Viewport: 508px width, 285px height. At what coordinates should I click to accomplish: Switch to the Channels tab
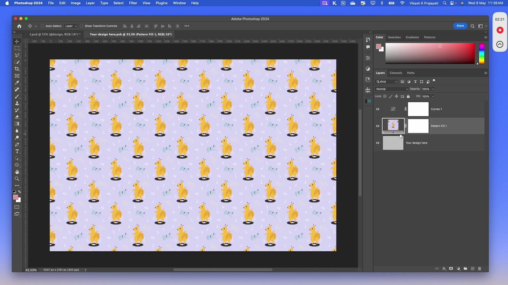396,73
